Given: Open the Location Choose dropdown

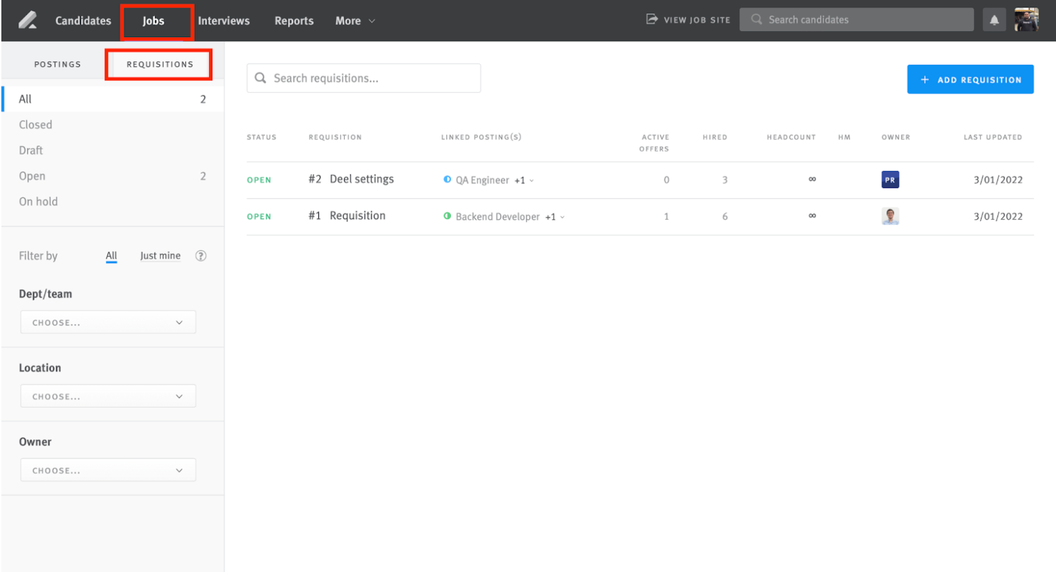Looking at the screenshot, I should (108, 396).
